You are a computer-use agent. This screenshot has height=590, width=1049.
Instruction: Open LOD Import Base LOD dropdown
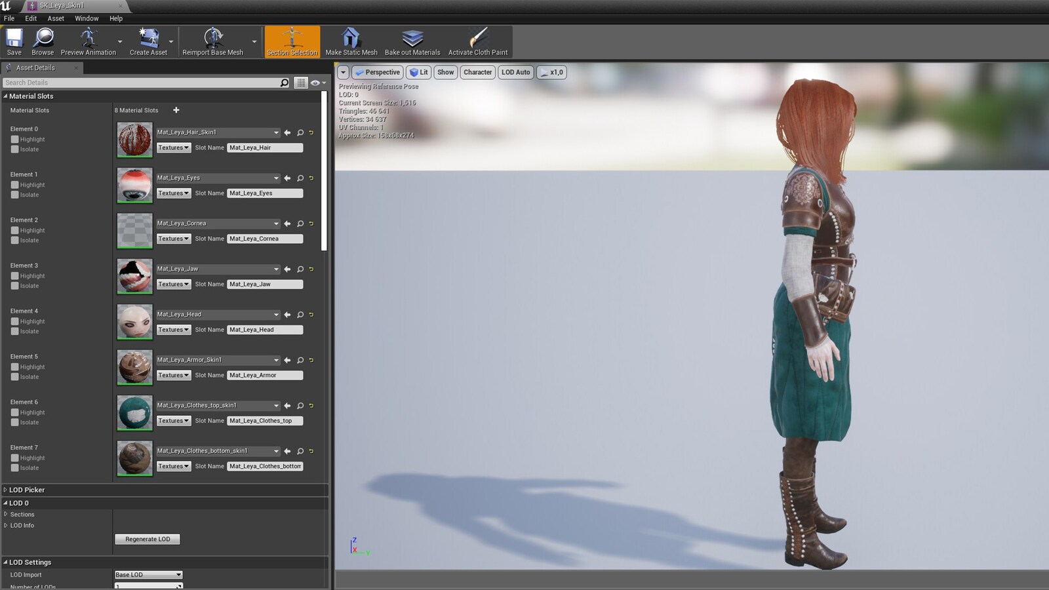148,575
